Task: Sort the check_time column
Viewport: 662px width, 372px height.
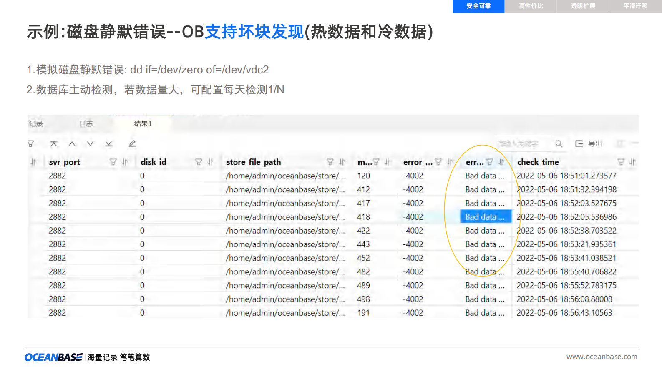Action: tap(632, 162)
